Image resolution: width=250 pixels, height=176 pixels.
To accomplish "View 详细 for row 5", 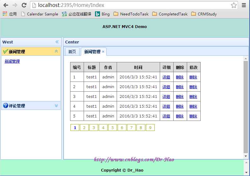I will [166, 116].
